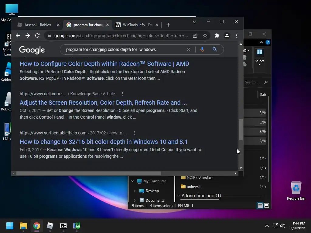Open the Chrome profile avatar
Viewport: 311px width, 233px height.
tap(227, 36)
